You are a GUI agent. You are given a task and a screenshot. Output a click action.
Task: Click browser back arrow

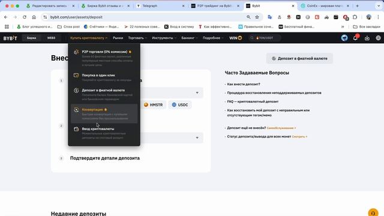[5, 17]
